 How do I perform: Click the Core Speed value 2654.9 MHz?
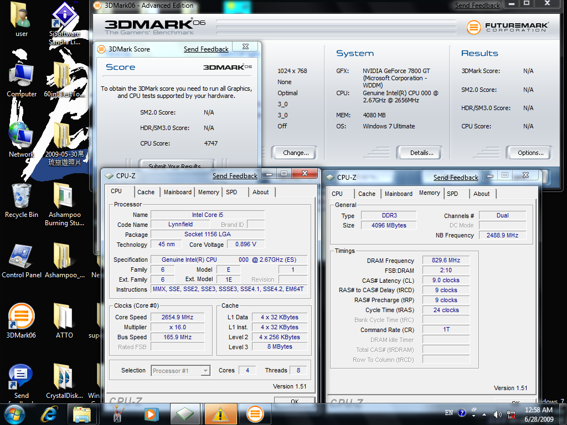[x=177, y=317]
